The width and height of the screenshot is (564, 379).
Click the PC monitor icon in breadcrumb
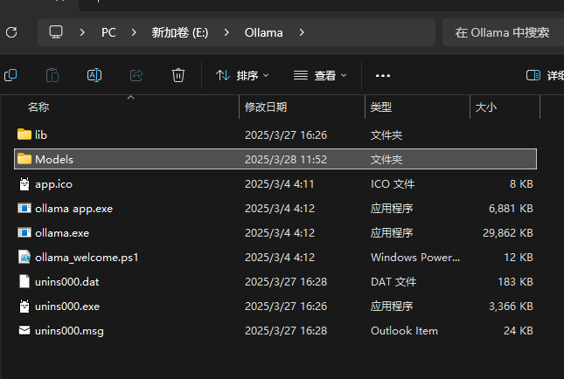tap(56, 32)
